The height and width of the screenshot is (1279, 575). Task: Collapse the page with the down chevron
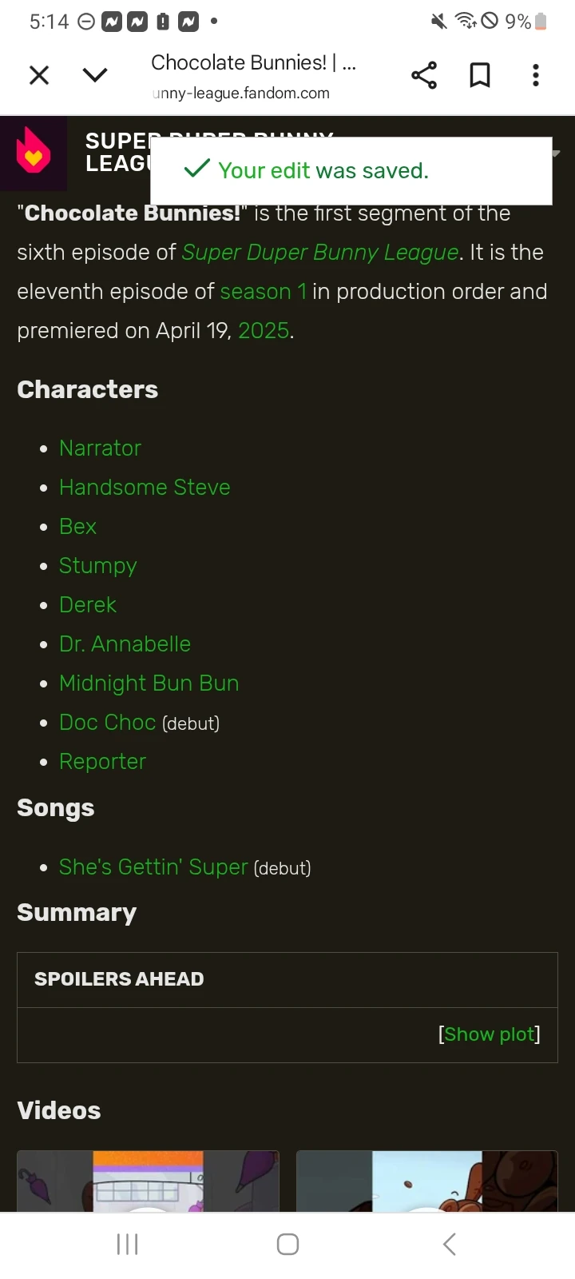(x=95, y=74)
